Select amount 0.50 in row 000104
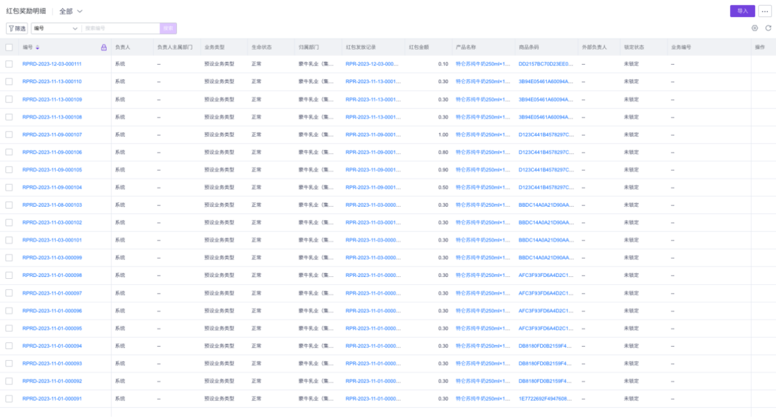Viewport: 776px width, 417px height. click(x=443, y=187)
